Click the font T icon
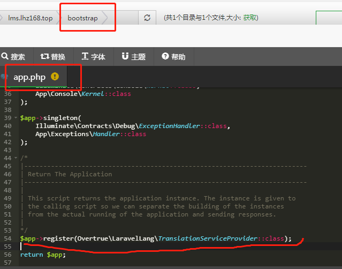The width and height of the screenshot is (342, 269). click(85, 56)
